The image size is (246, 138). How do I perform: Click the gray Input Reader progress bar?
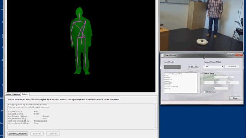click(172, 67)
